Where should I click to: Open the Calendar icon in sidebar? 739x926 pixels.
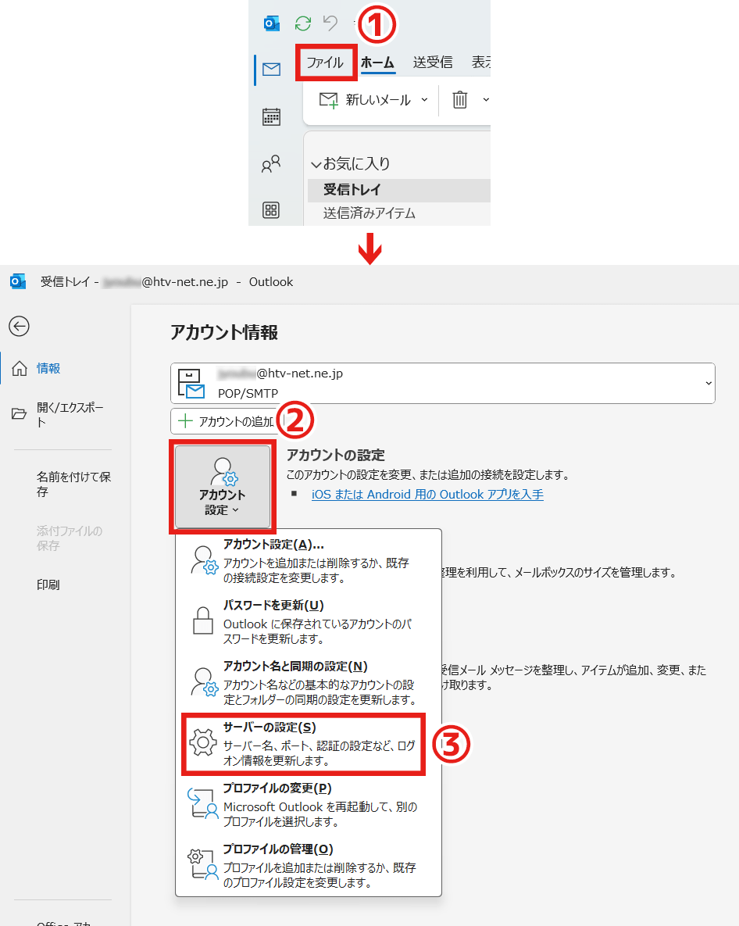[271, 117]
